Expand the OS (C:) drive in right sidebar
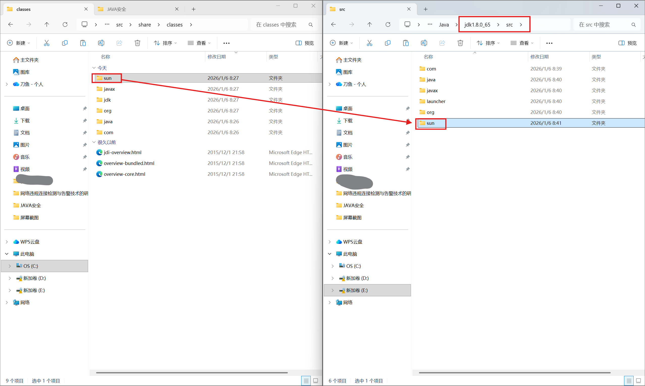The width and height of the screenshot is (645, 386). pos(332,266)
